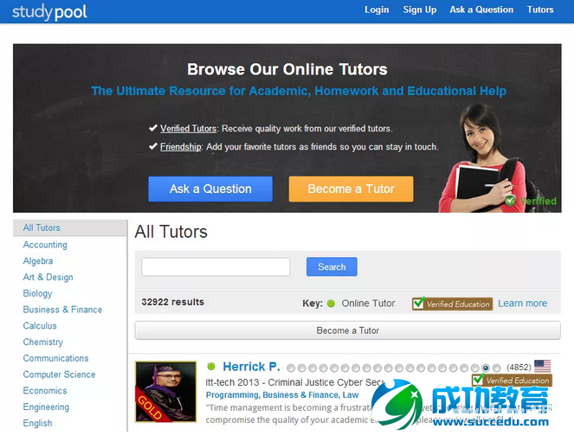Click the green Online Tutor key dot

331,304
